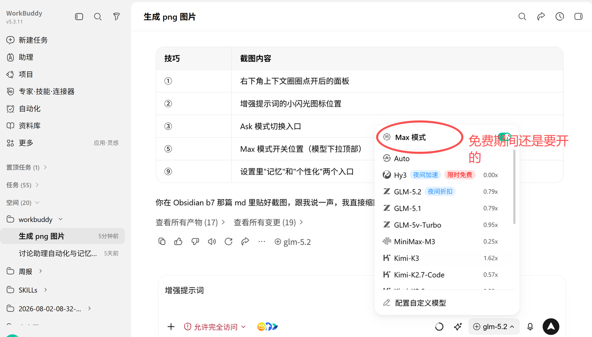Choose the GLM-5.1 model
The height and width of the screenshot is (337, 592).
pos(444,208)
